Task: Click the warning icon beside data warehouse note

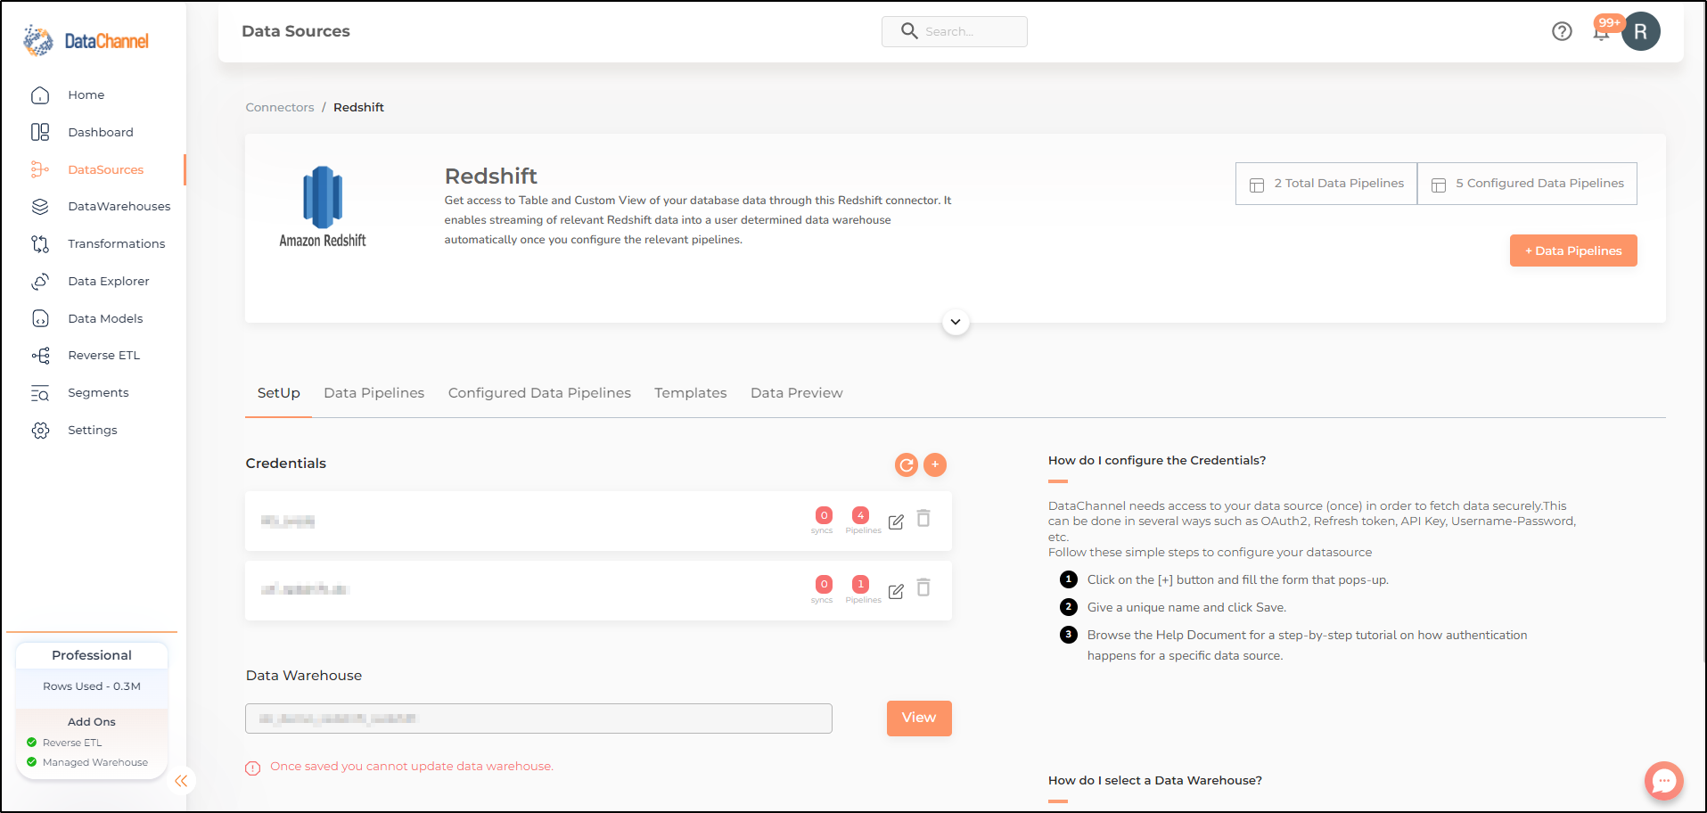Action: (x=253, y=768)
